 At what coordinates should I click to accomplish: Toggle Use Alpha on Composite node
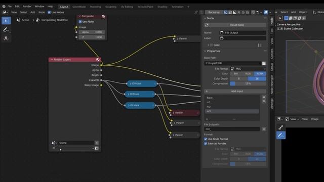coord(80,22)
